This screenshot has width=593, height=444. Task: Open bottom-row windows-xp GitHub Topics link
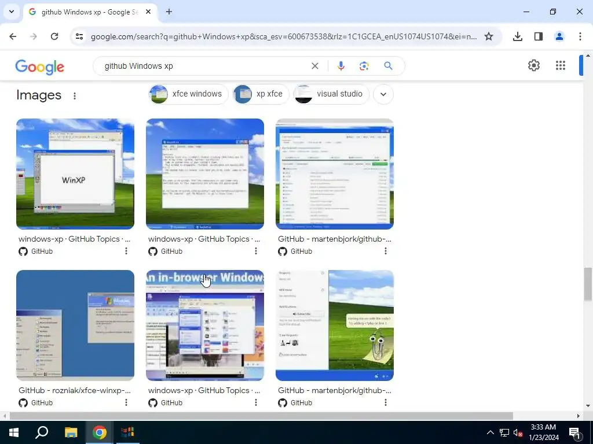click(204, 390)
